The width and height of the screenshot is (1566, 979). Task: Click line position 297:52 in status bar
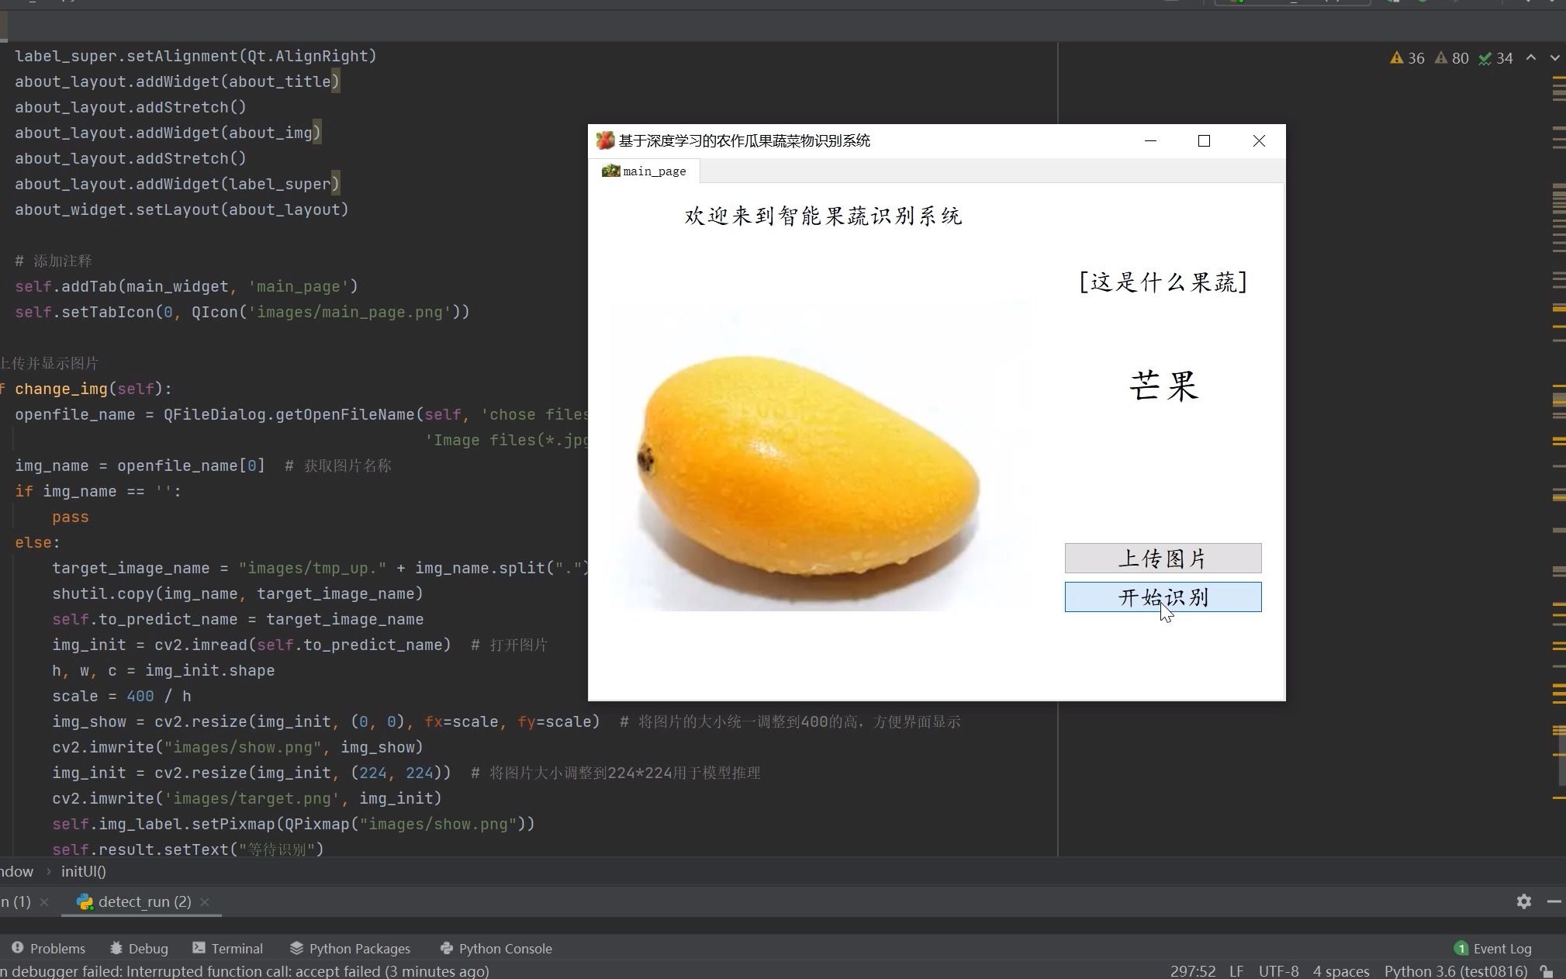click(x=1193, y=971)
